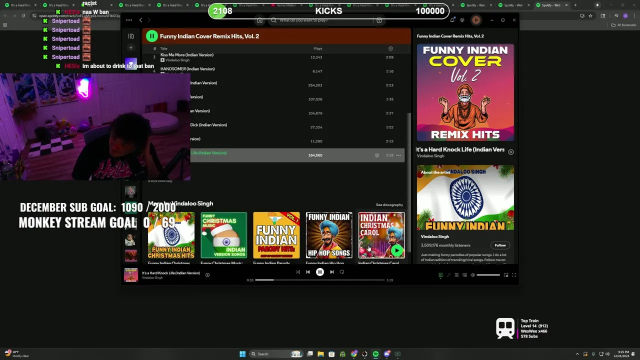This screenshot has width=640, height=360.
Task: Open About the artist card image
Action: 465,197
